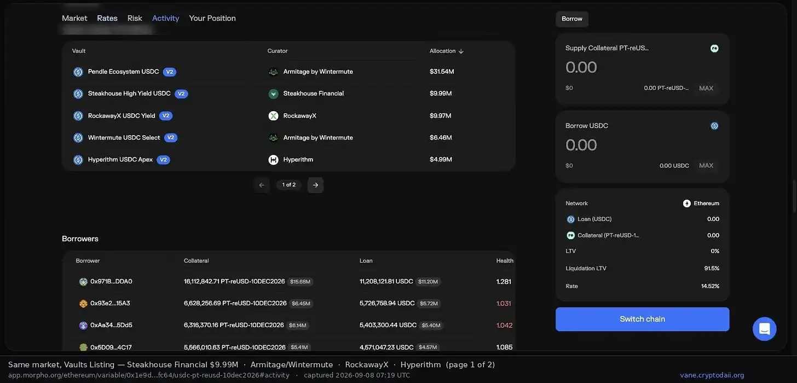Click RockawayX USDC Yield vault icon
The width and height of the screenshot is (797, 383).
(78, 116)
